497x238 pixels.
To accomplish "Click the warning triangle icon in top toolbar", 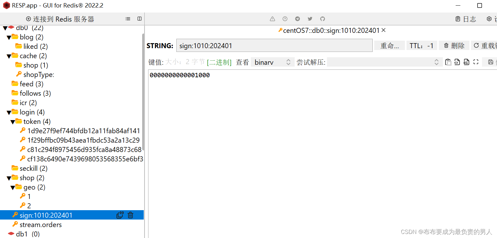I will point(272,19).
